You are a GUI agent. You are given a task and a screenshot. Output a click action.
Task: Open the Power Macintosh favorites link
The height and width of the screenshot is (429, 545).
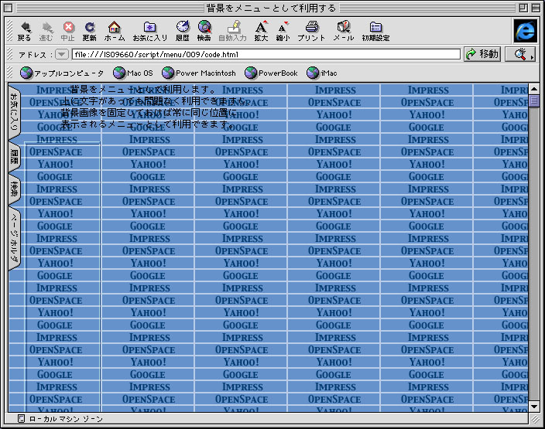tap(198, 73)
